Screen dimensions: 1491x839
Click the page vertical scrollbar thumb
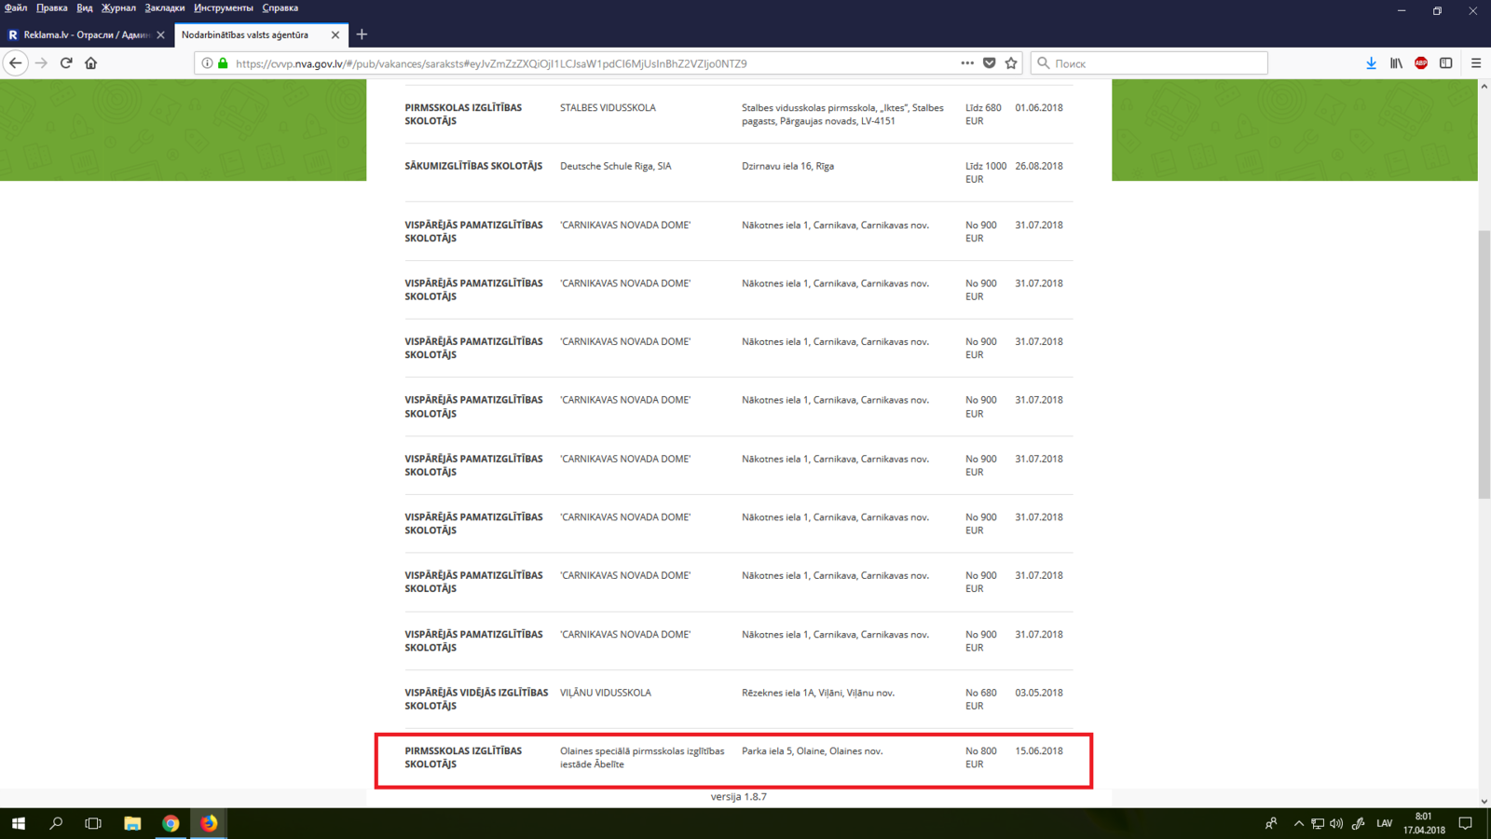[1484, 364]
